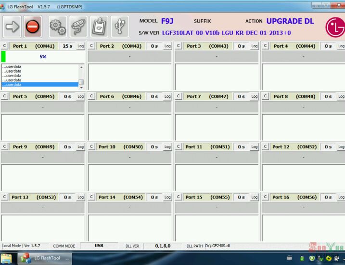Open the Log for Port 14
This screenshot has width=345, height=265.
[167, 197]
